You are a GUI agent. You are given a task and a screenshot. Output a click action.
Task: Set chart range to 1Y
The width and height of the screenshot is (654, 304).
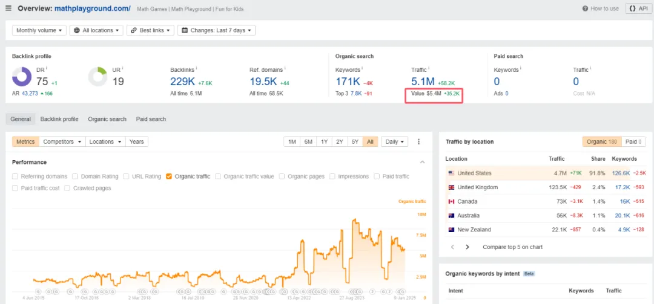click(324, 141)
